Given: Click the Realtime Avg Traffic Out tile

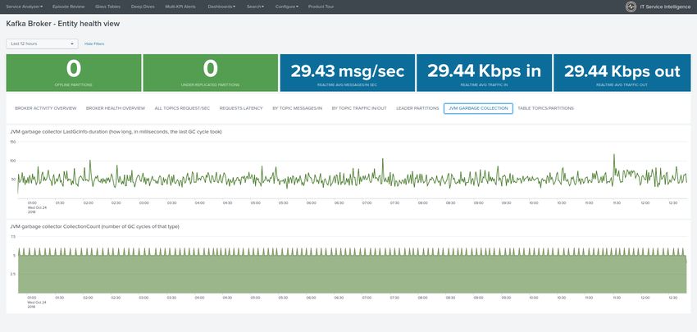Looking at the screenshot, I should coord(622,73).
